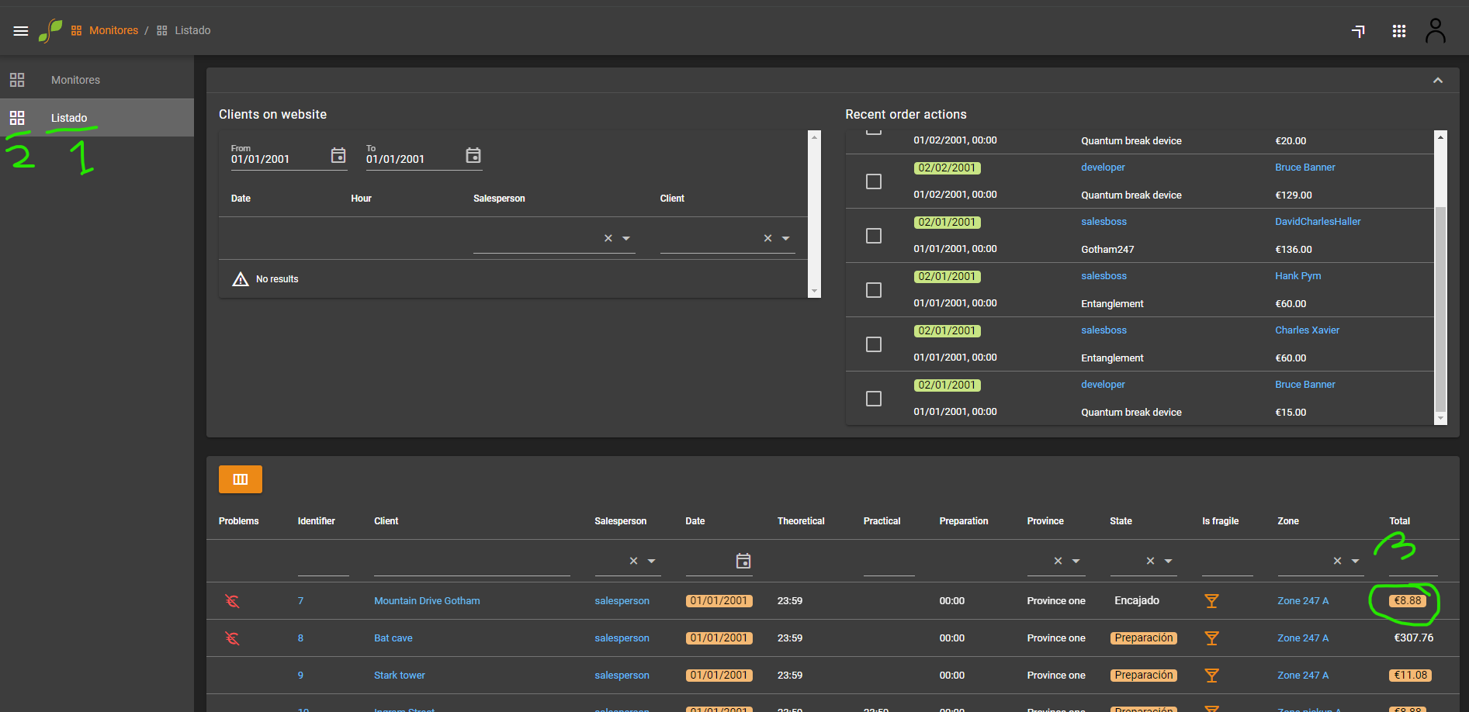The height and width of the screenshot is (712, 1469).
Task: Clear the Client filter in Clients on website
Action: tap(767, 238)
